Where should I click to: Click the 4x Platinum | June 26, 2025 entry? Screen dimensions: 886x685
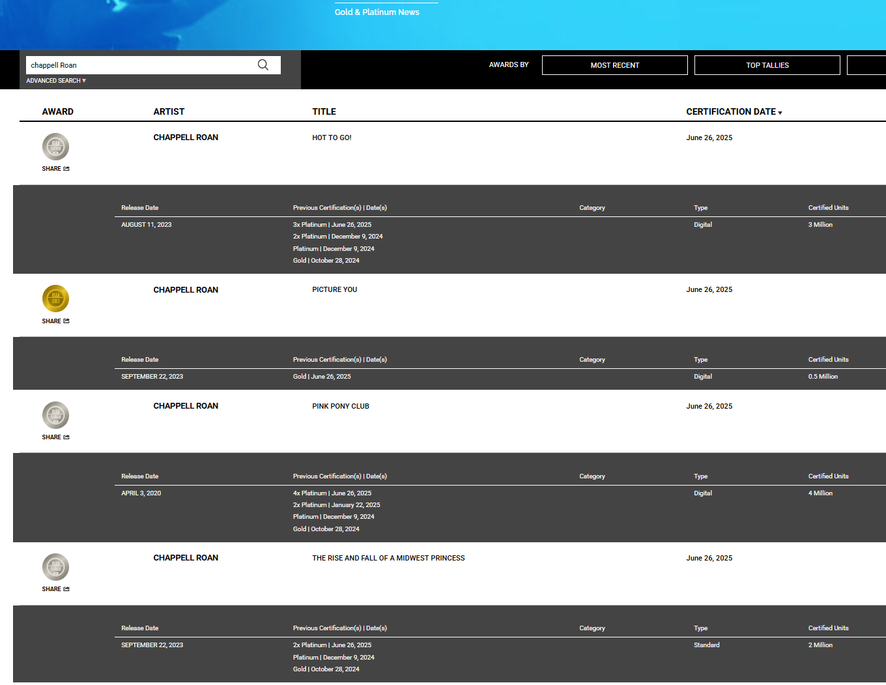click(x=332, y=493)
